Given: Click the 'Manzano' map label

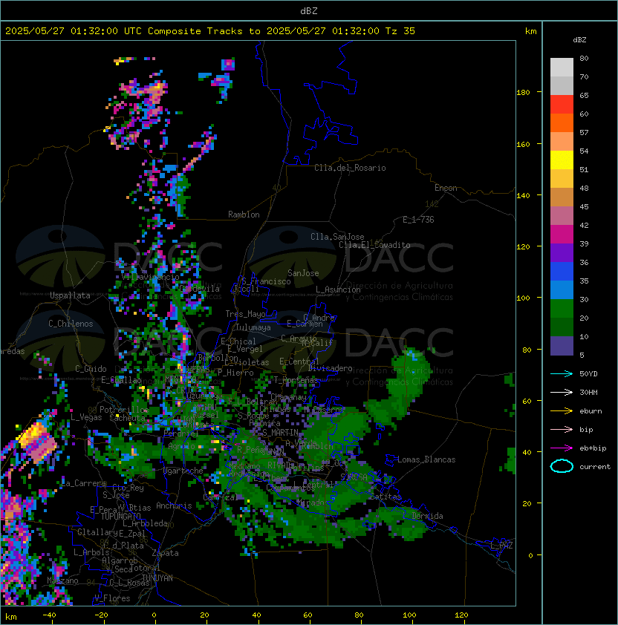Looking at the screenshot, I should (x=62, y=580).
